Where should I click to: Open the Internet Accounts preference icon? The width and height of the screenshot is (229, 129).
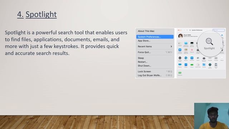180,50
